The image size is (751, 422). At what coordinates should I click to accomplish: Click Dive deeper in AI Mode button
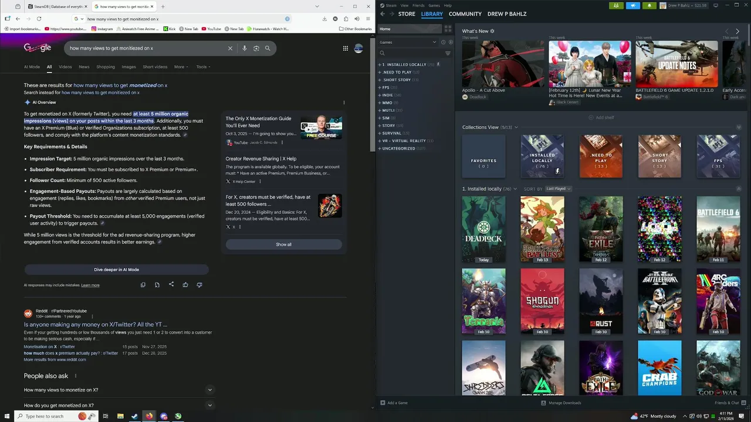click(x=116, y=270)
